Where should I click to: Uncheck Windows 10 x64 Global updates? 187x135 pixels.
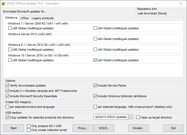click(95, 60)
